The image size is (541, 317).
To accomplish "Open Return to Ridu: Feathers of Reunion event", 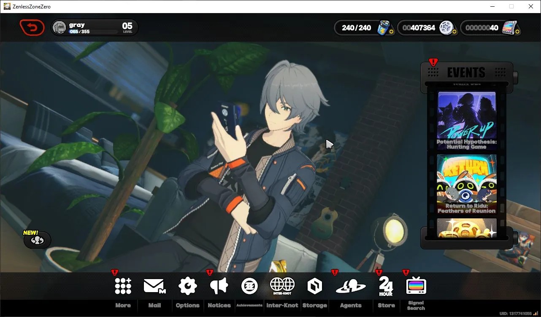I will [x=467, y=184].
